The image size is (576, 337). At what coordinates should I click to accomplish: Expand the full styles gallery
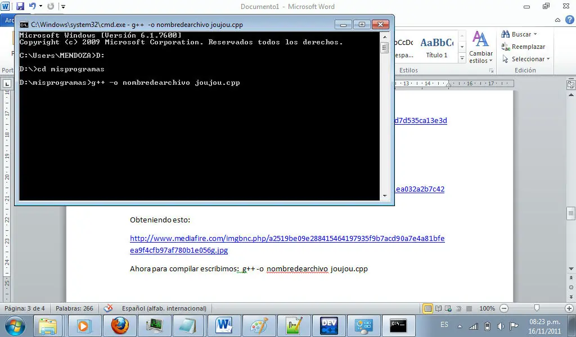pyautogui.click(x=462, y=58)
